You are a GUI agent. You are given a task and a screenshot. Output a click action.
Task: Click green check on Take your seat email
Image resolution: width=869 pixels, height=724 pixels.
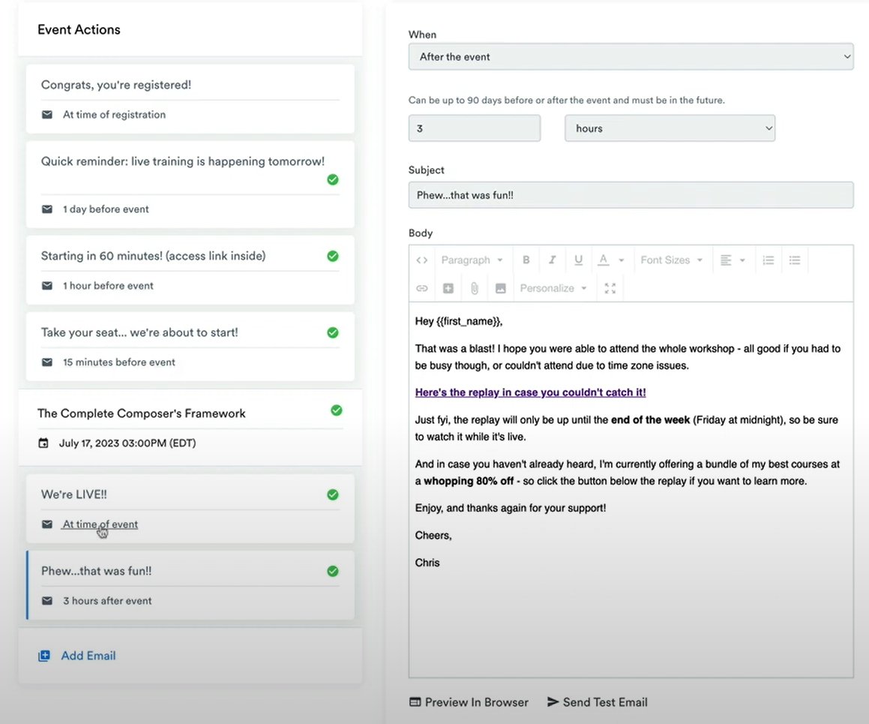[332, 332]
